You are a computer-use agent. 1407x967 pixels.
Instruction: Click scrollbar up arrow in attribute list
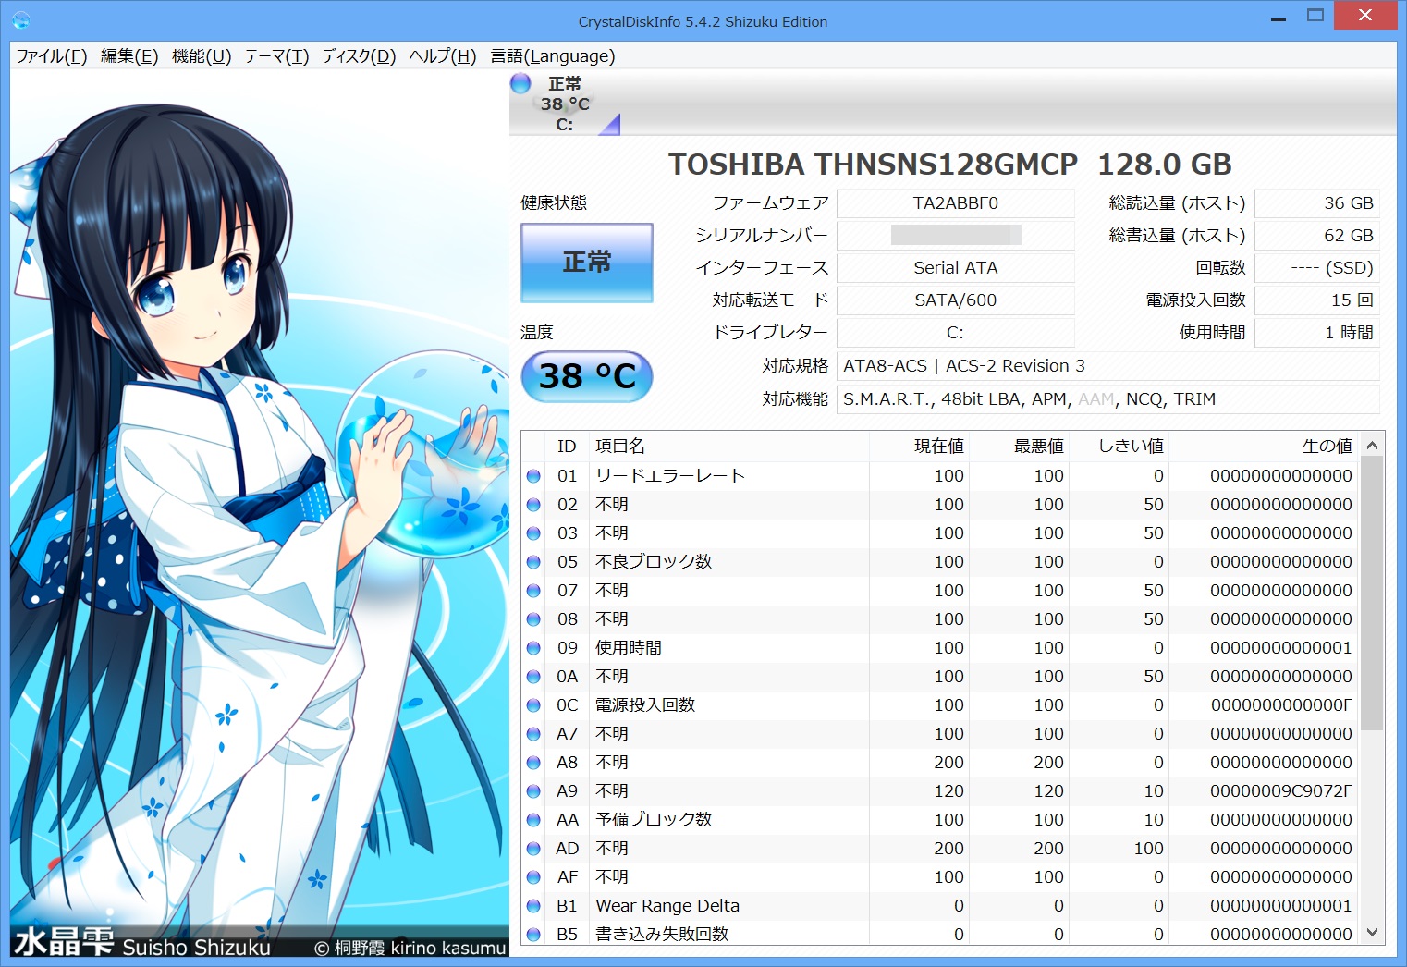[x=1373, y=445]
